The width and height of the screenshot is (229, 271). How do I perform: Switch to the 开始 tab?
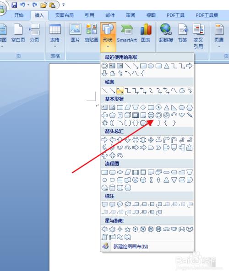pos(19,15)
